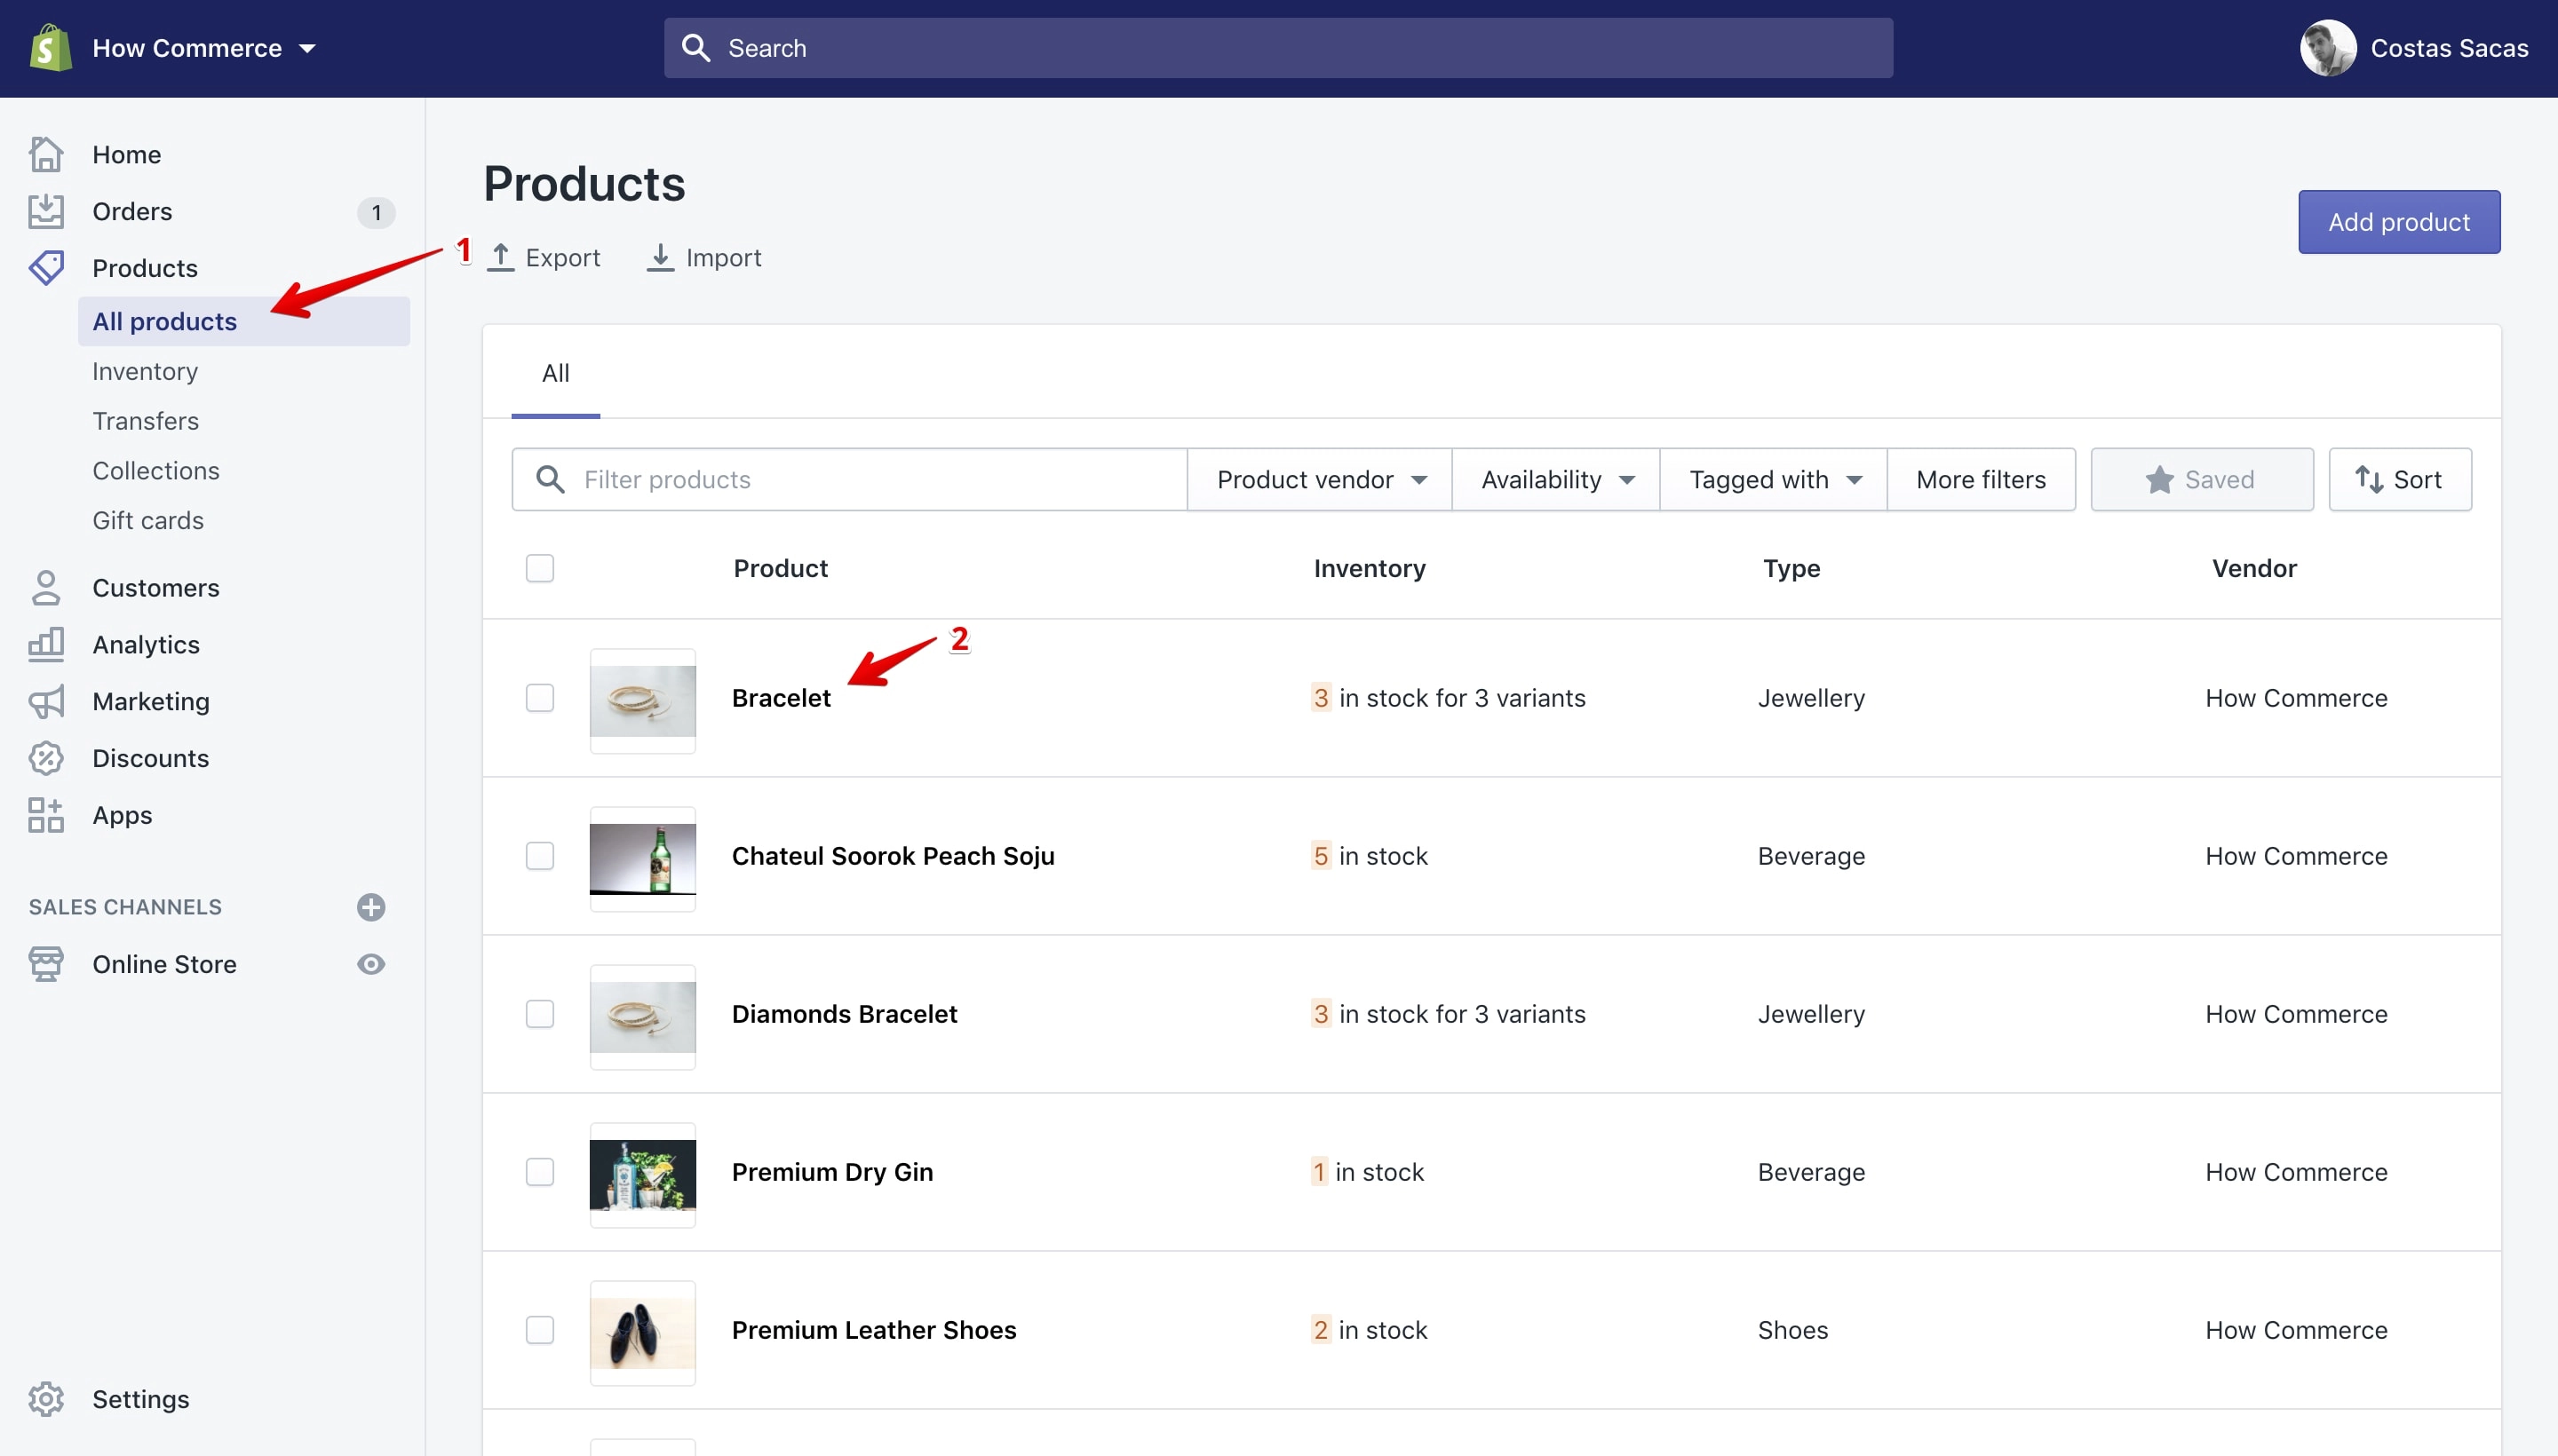Open the Product vendor filter dropdown
The image size is (2558, 1456).
(x=1320, y=479)
